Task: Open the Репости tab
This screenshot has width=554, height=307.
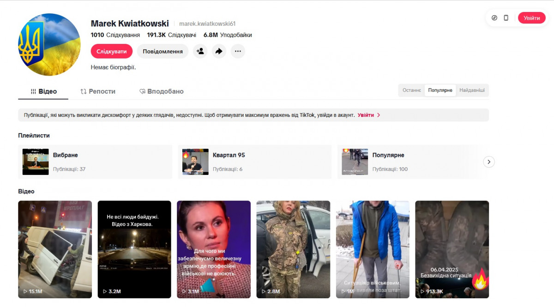Action: coord(98,91)
